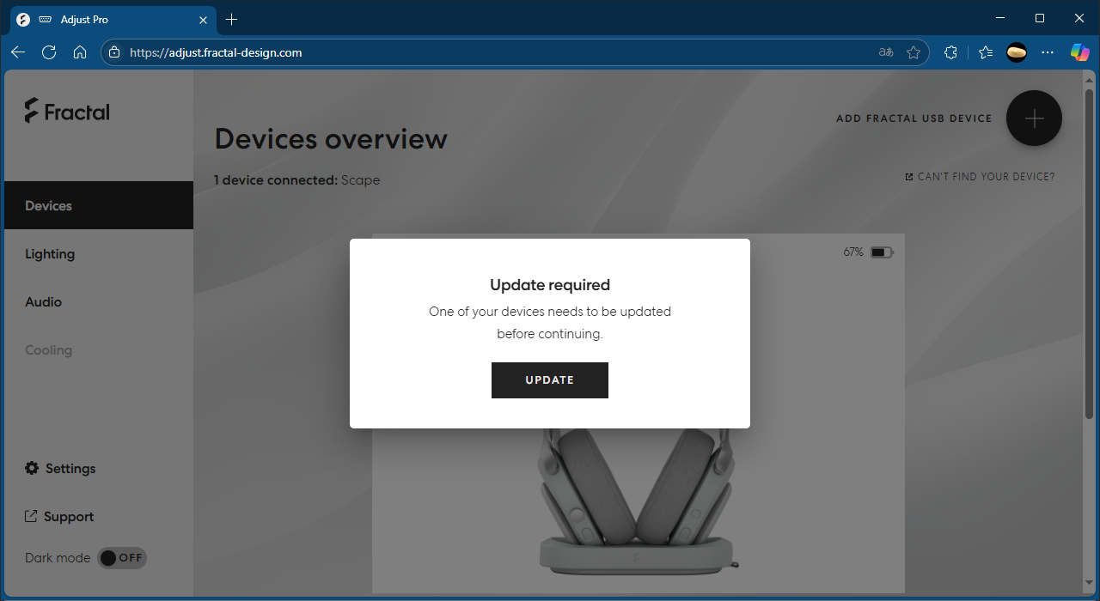Image resolution: width=1100 pixels, height=601 pixels.
Task: Open the Audio sidebar tab
Action: [99, 301]
